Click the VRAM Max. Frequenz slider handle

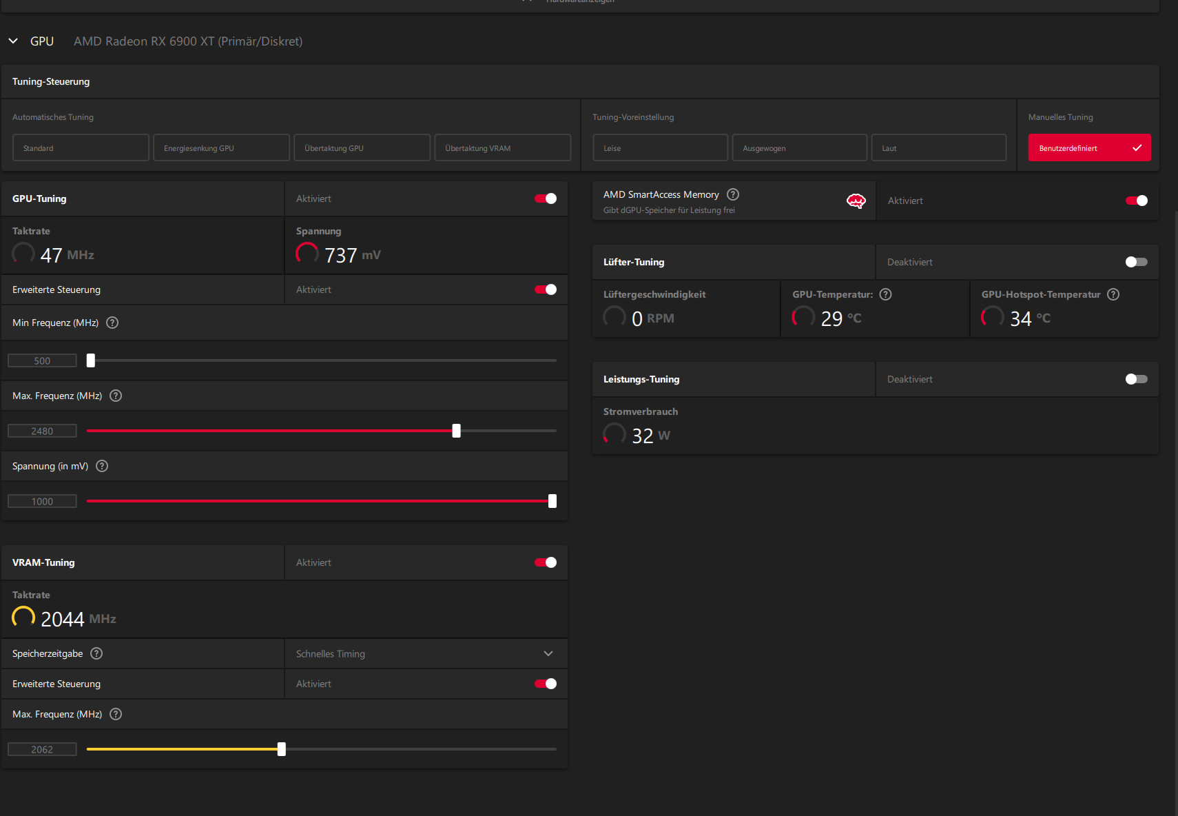coord(281,749)
